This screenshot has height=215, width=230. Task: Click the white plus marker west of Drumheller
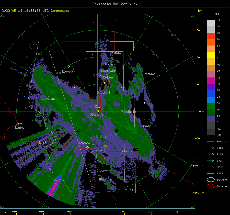(144, 103)
